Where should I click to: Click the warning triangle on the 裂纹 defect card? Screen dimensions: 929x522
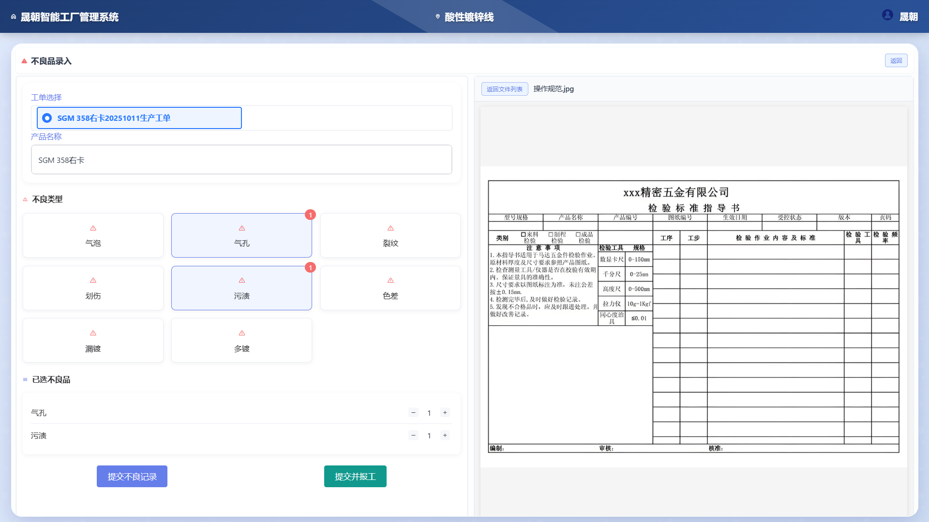pos(390,228)
